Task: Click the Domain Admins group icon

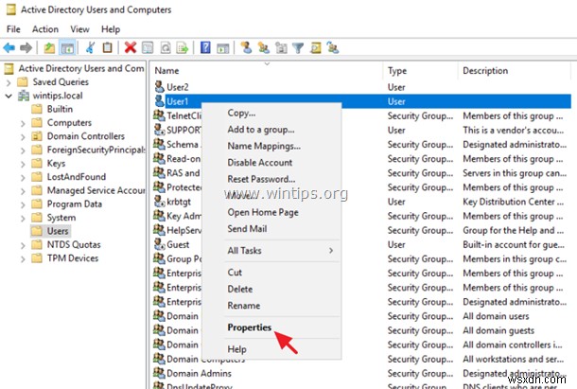Action: 159,373
